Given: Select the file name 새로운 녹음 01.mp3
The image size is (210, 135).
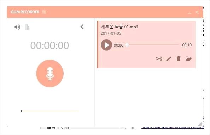Looking at the screenshot, I should click(119, 27).
